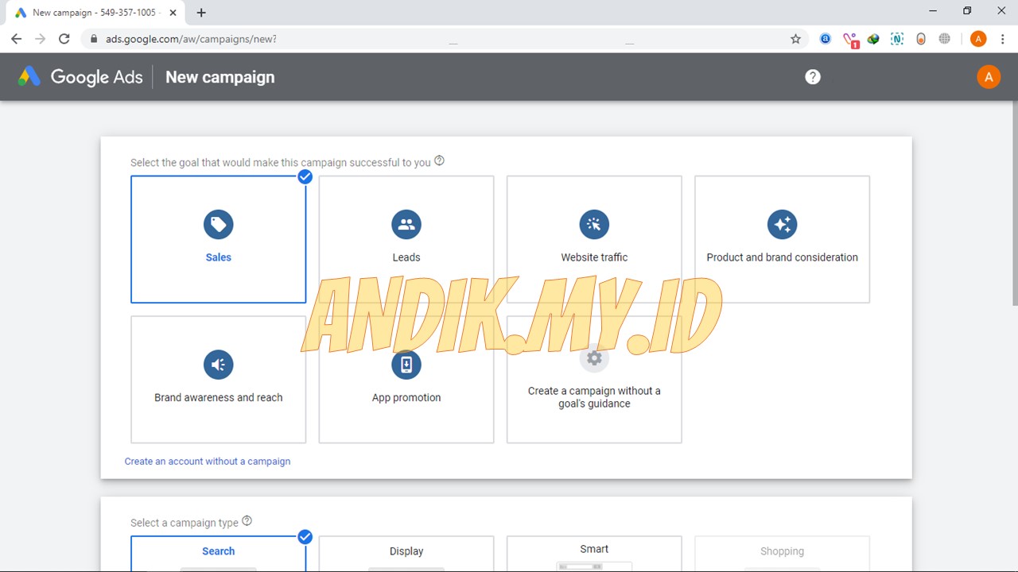Select the Leads people icon
Screen dimensions: 1018x572
point(406,224)
